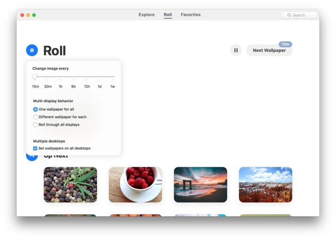Image resolution: width=336 pixels, height=240 pixels.
Task: Open the peppercorns and rosemary wallpaper thumbnail
Action: point(70,185)
